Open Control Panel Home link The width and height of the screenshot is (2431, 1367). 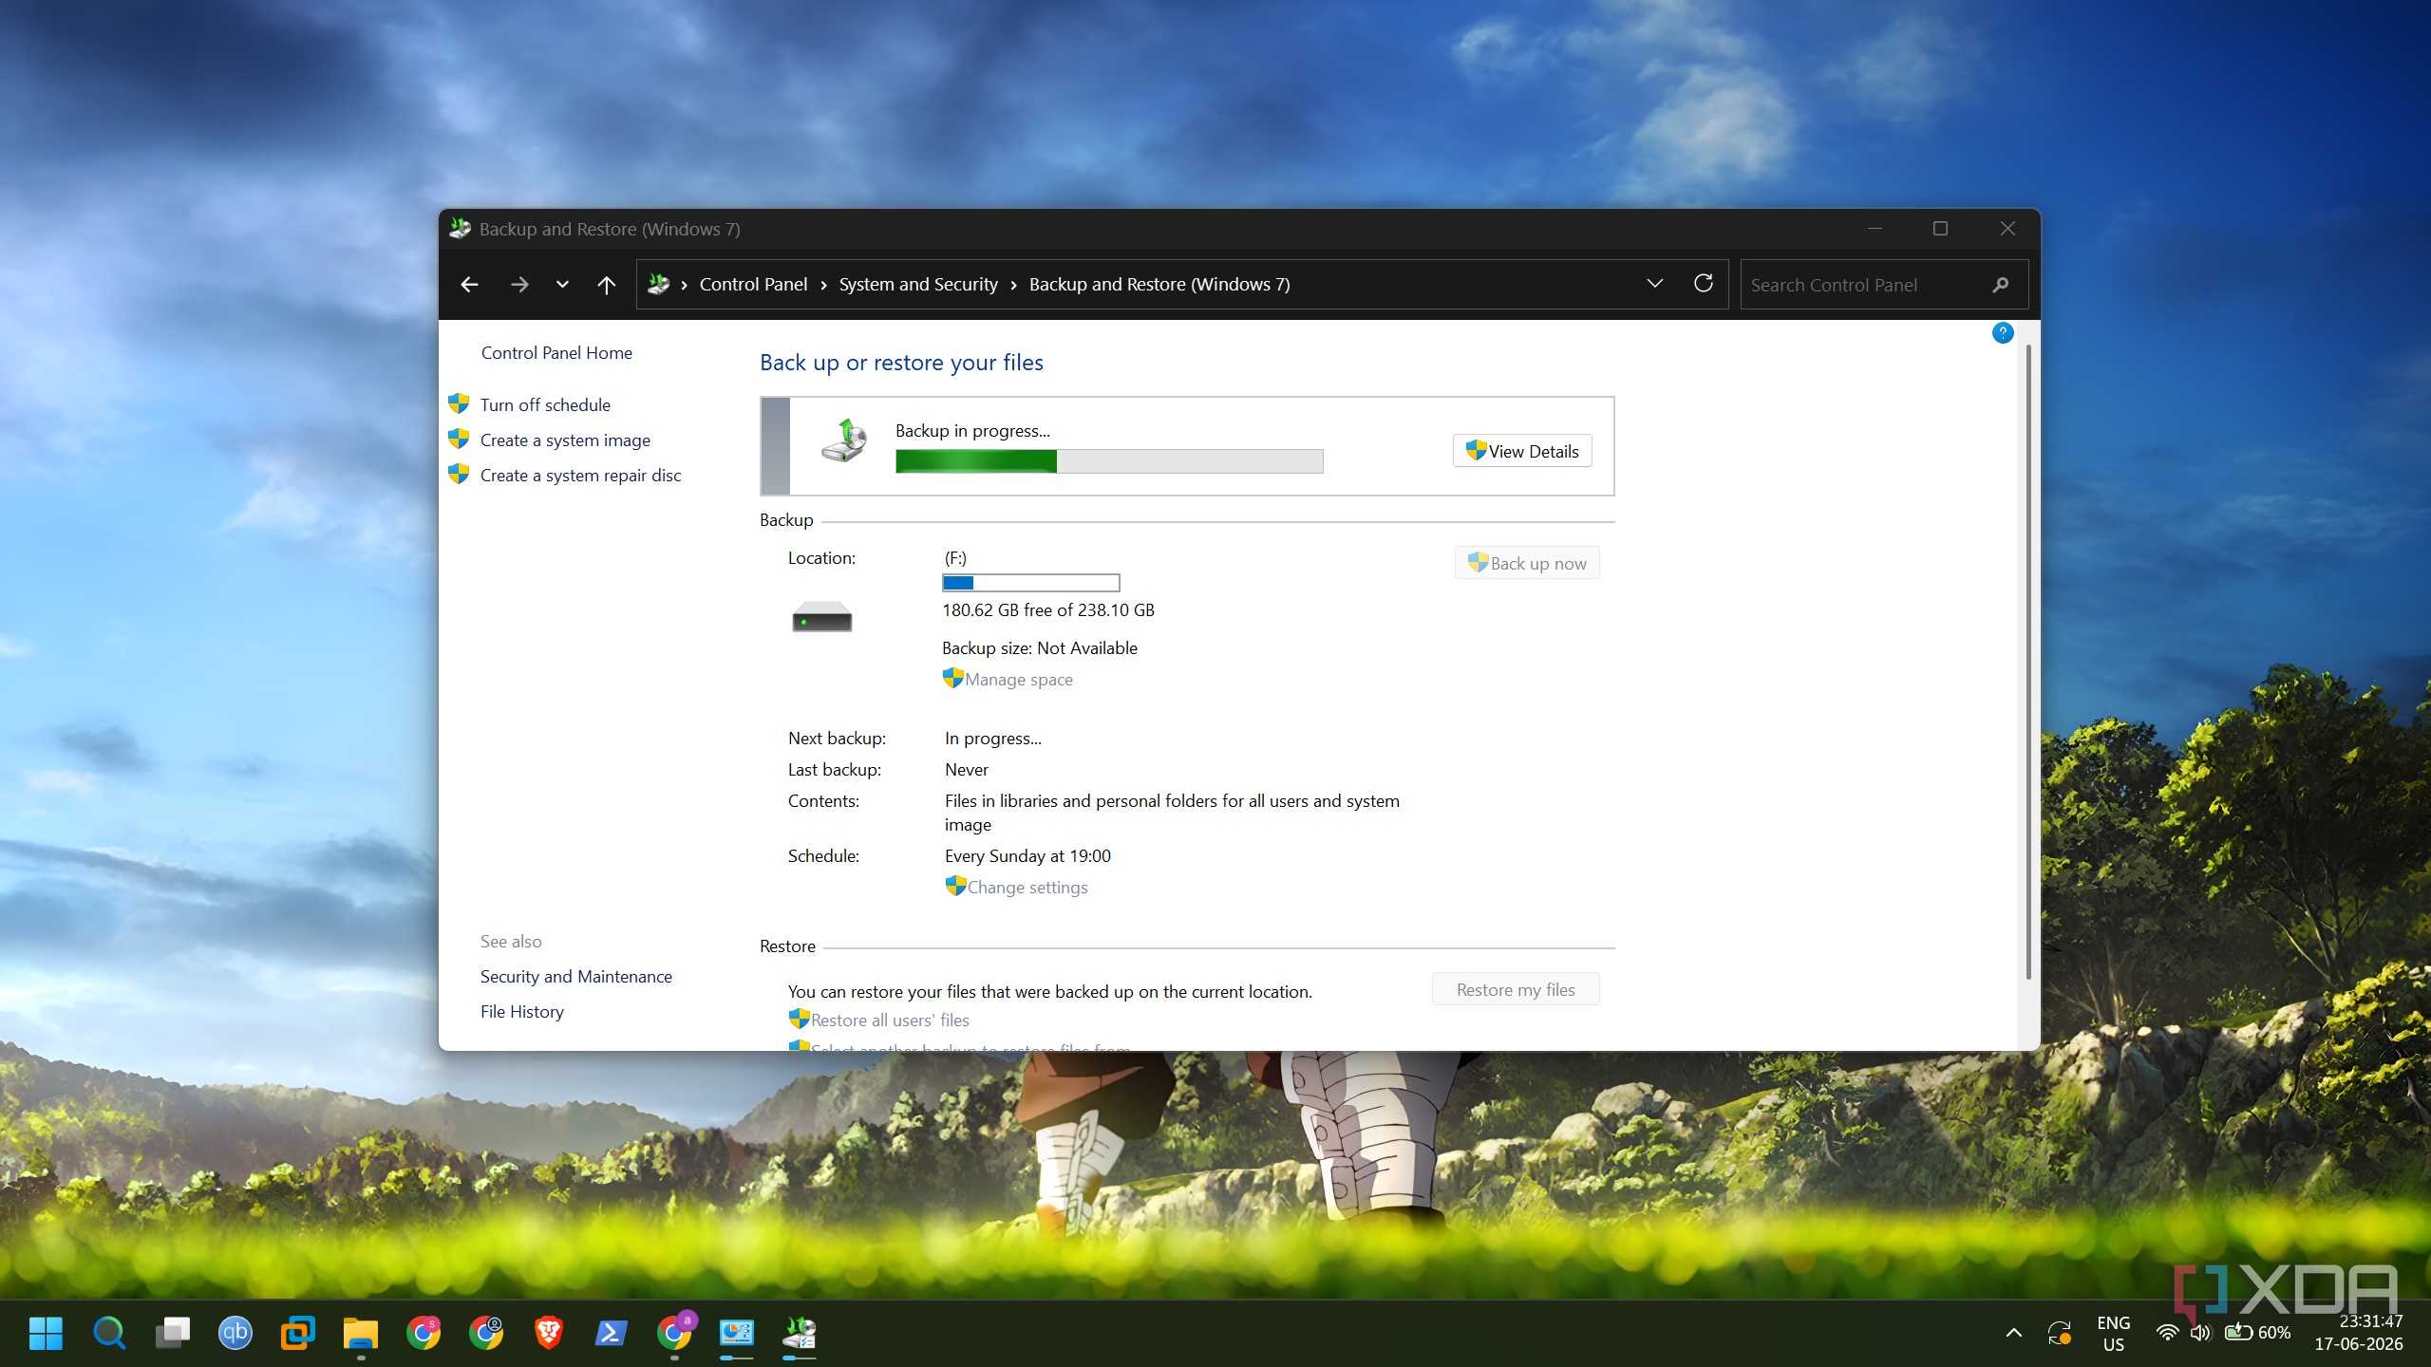(556, 353)
